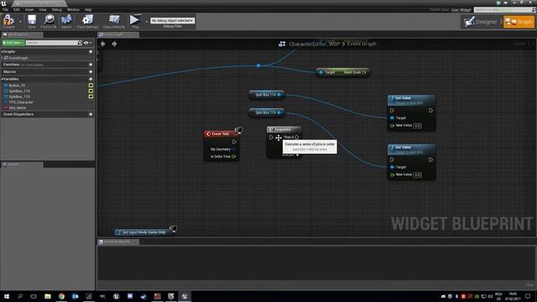Viewport: 537px width, 302px height.
Task: Expand the Functions section
Action: click(x=11, y=65)
